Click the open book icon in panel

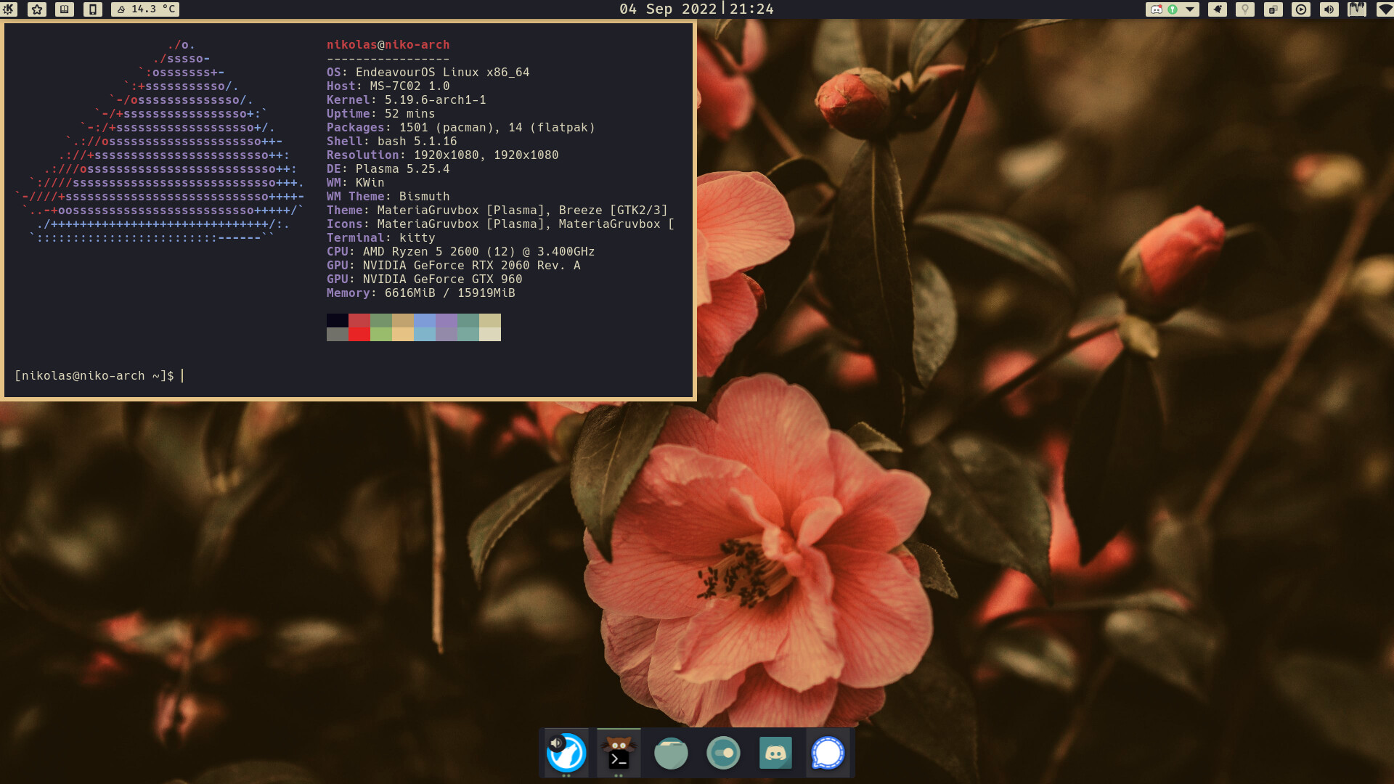click(65, 9)
